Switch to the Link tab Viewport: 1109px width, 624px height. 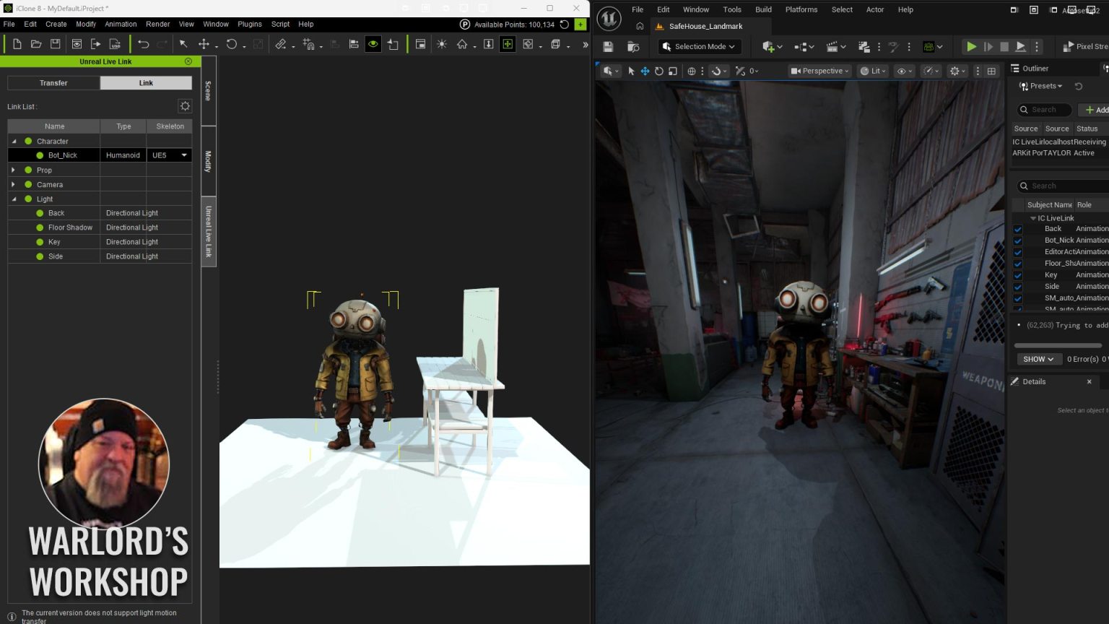[x=146, y=83]
